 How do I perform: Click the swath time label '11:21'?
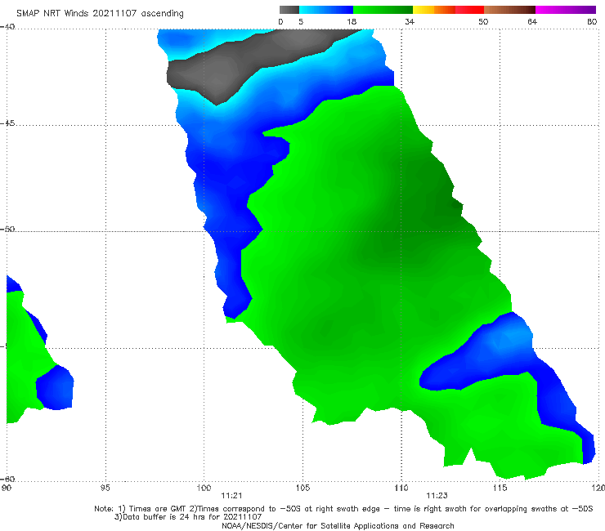231,496
